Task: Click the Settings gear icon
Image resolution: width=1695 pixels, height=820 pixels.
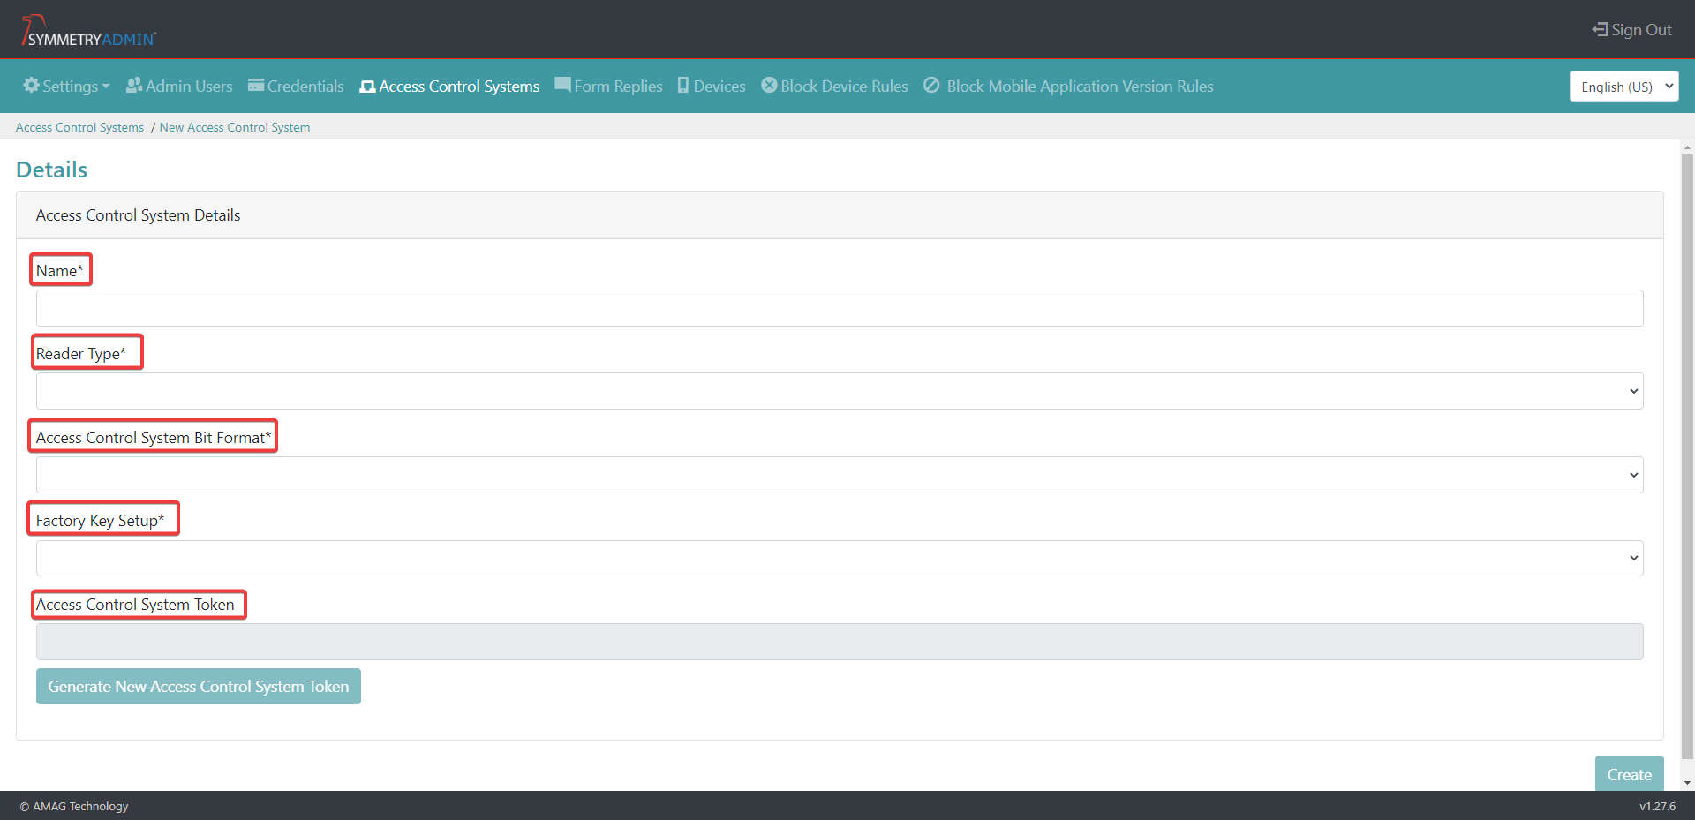Action: [x=32, y=86]
